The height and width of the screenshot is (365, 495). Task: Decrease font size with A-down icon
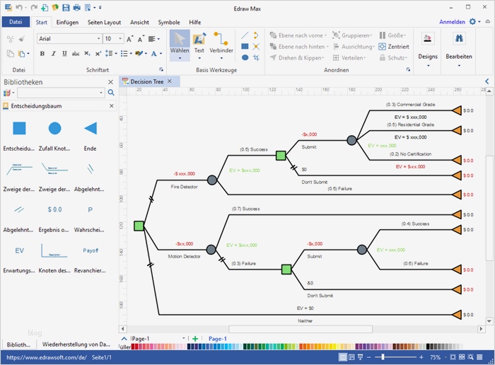[x=141, y=39]
